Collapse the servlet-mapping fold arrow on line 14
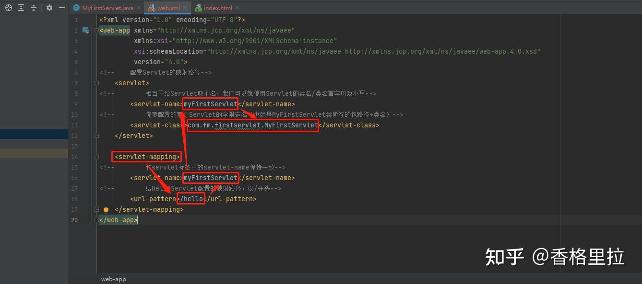642x284 pixels. [96, 156]
